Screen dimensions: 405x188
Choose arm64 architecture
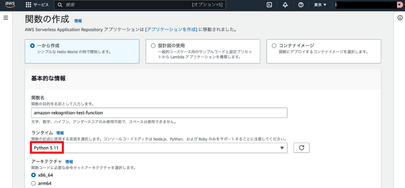coord(33,183)
